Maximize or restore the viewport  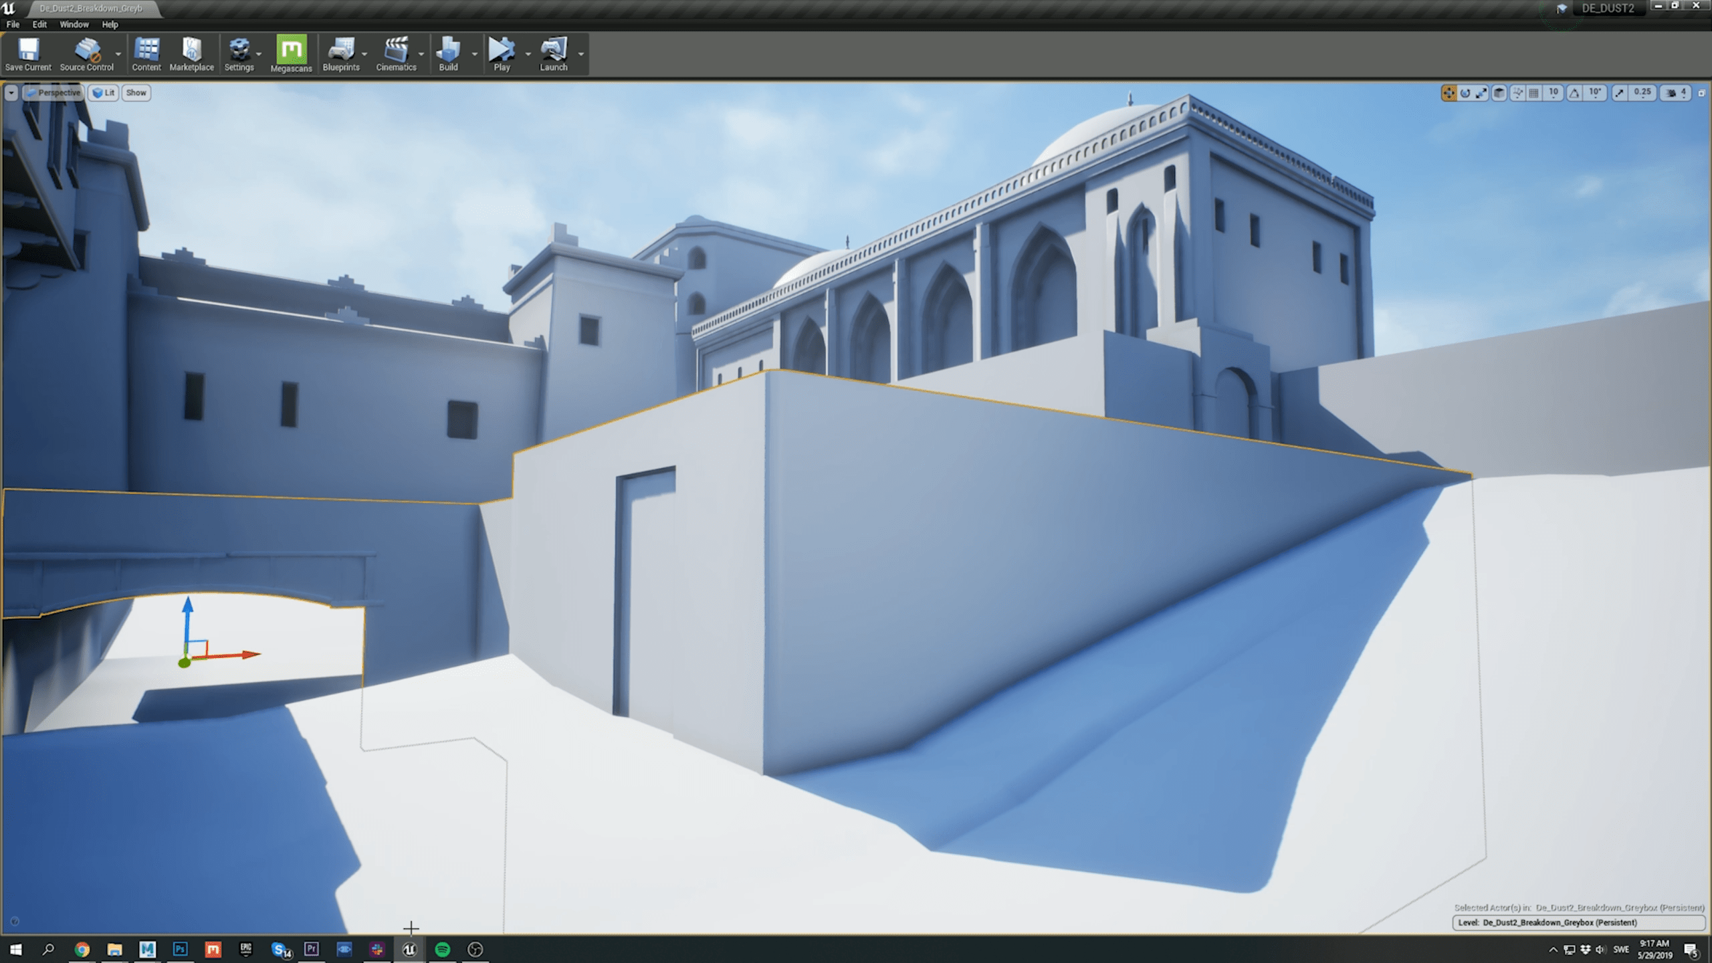click(x=1702, y=93)
